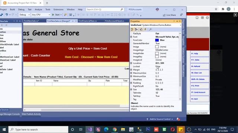Open Microsoft Edge from the taskbar
This screenshot has width=238, height=133.
pyautogui.click(x=106, y=129)
